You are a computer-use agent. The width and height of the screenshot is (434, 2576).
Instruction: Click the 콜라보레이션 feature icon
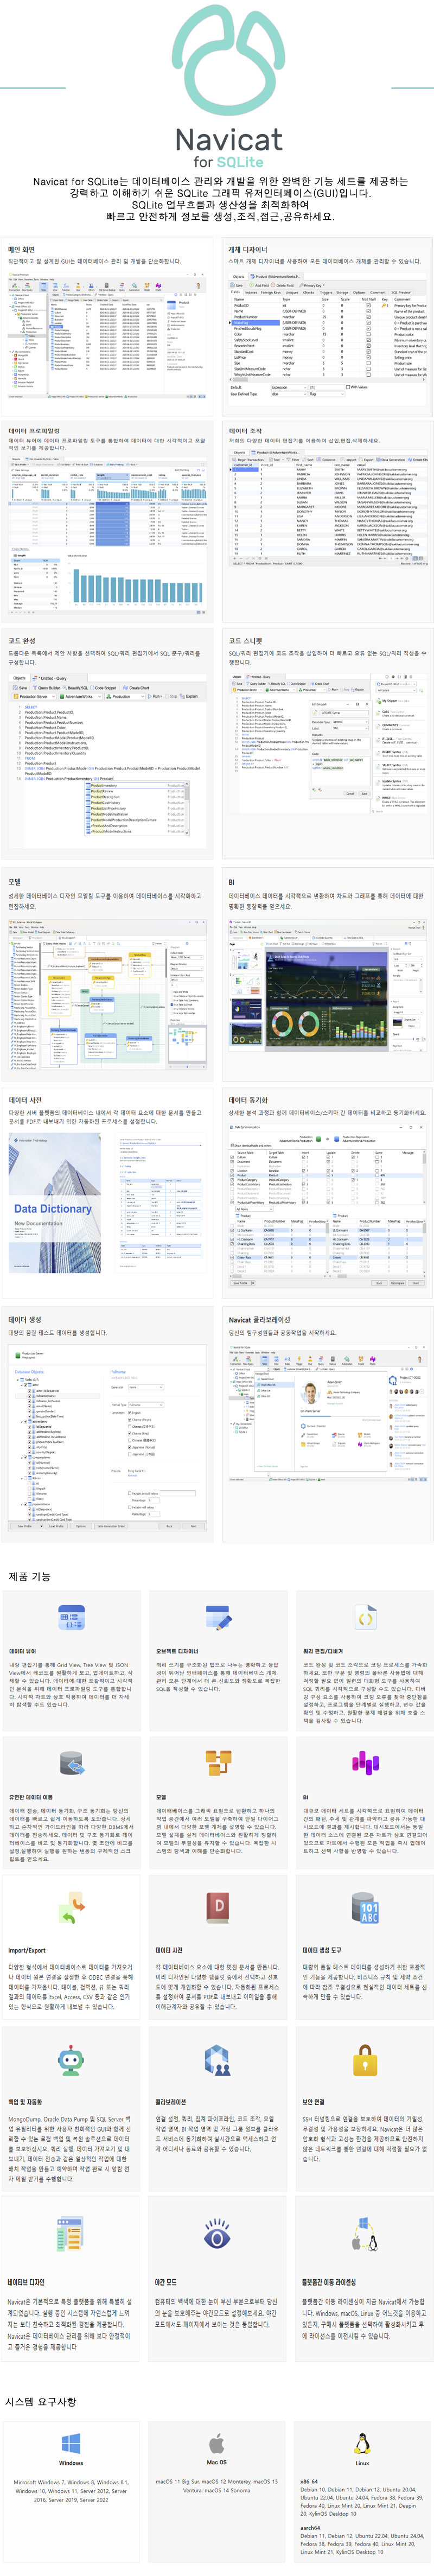tap(217, 2060)
